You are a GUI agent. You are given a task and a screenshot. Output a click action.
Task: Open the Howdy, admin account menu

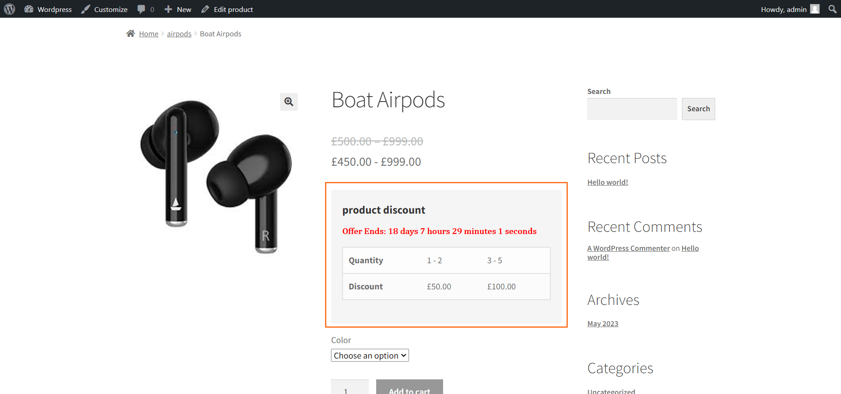[x=790, y=9]
